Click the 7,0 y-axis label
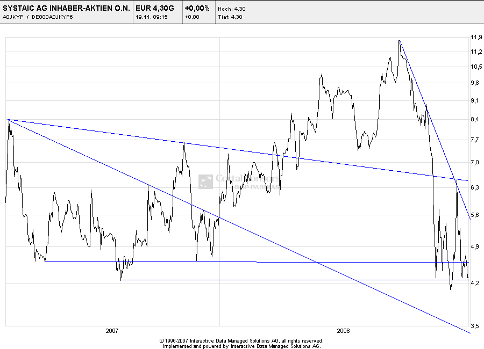The width and height of the screenshot is (484, 349). [x=475, y=162]
